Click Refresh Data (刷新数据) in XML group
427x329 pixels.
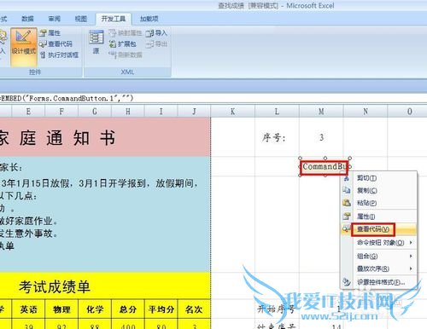click(126, 55)
